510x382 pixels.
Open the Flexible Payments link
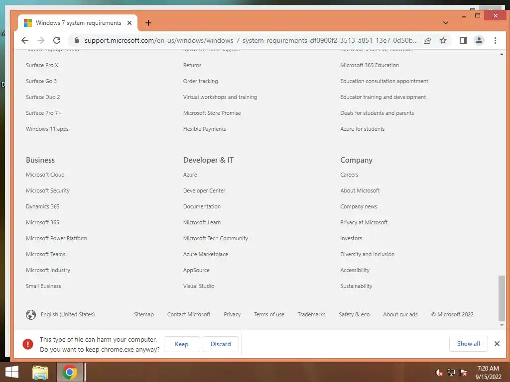click(204, 129)
